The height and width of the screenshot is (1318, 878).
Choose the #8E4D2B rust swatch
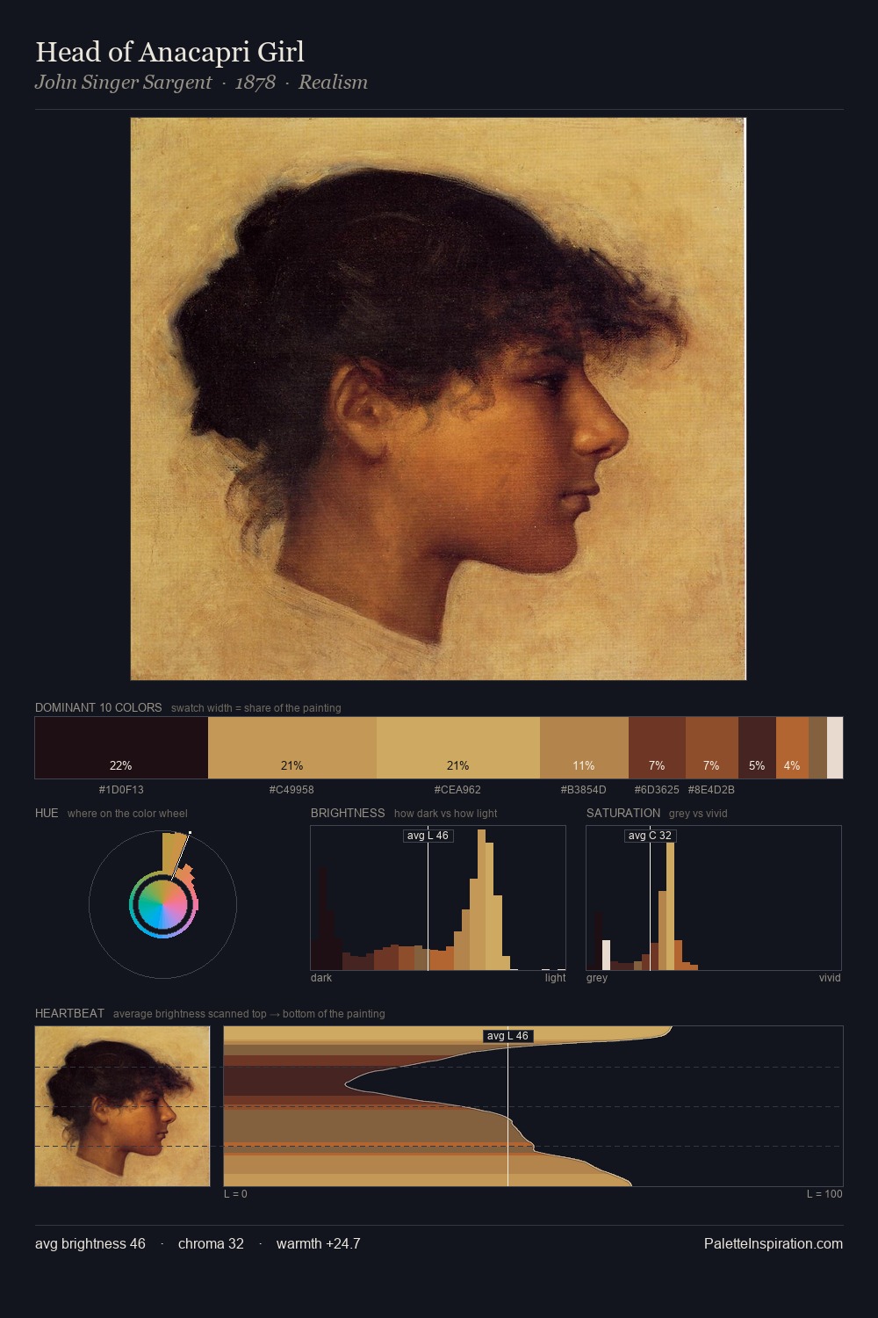click(712, 748)
